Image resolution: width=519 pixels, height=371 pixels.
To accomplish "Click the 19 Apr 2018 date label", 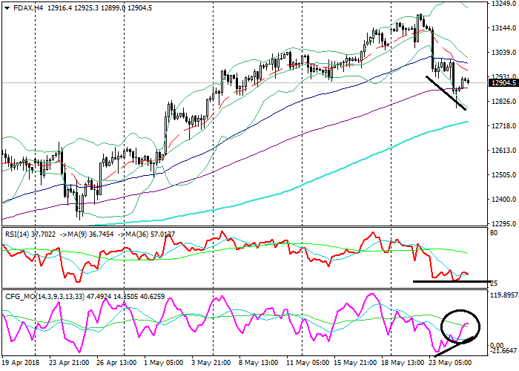I will (x=21, y=364).
